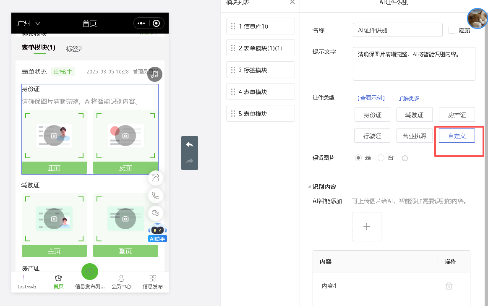Click the 名称 input field
The width and height of the screenshot is (488, 306).
398,30
